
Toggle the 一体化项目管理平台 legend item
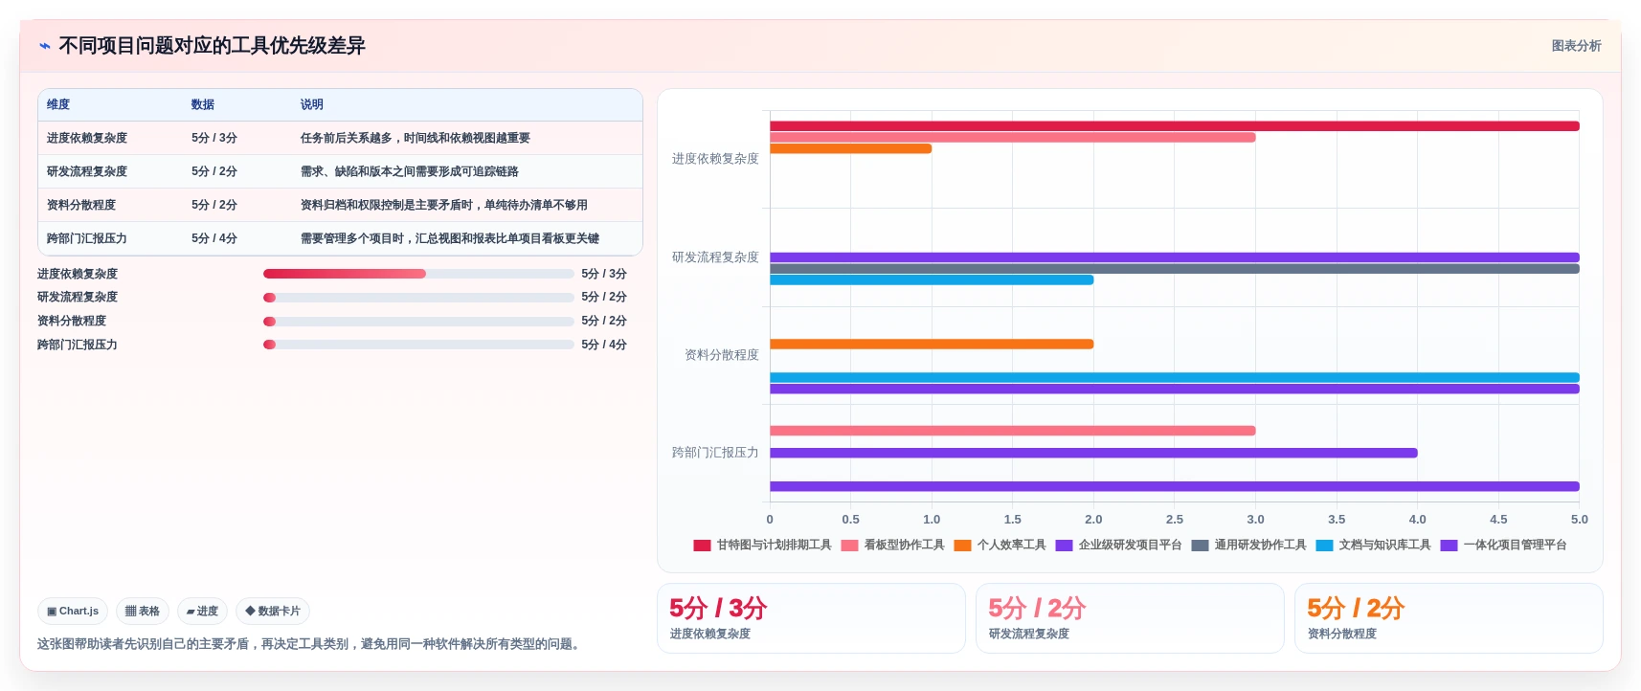1503,546
